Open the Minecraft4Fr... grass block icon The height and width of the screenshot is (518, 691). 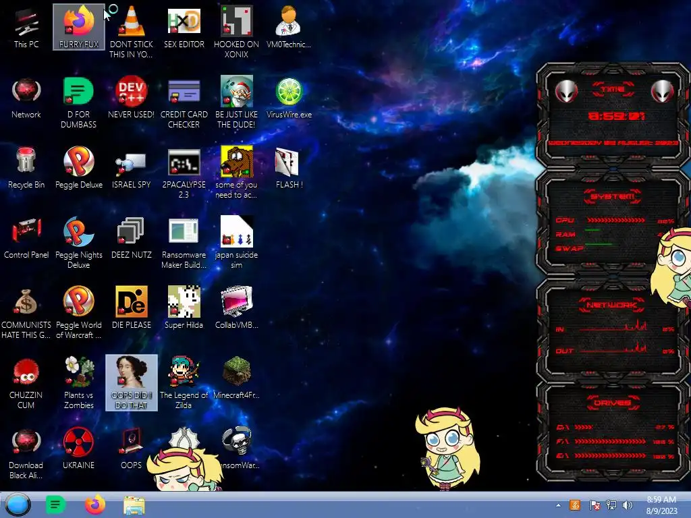coord(236,378)
